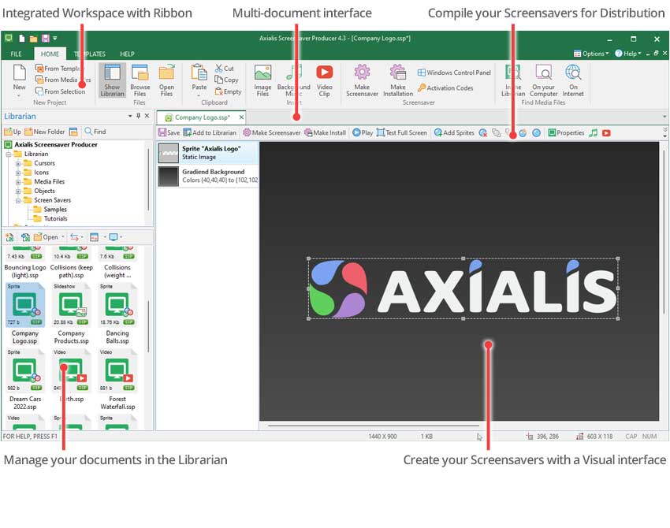Screen dimensions: 670x528
Task: Click Test Full Screen
Action: (402, 133)
